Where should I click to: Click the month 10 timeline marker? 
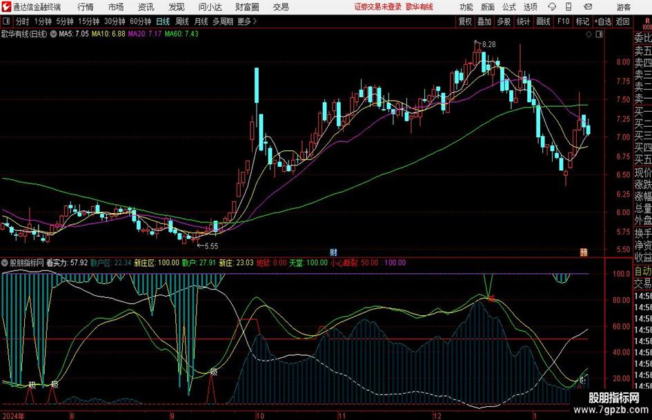click(259, 416)
